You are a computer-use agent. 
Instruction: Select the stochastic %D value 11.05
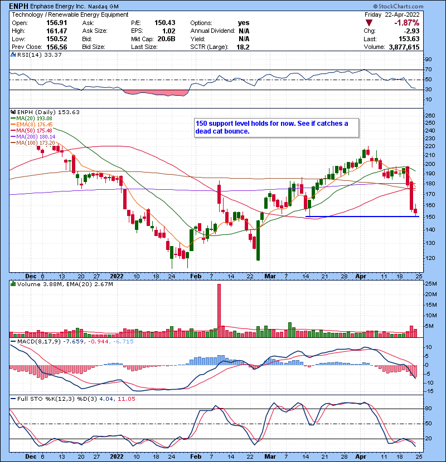tap(127, 399)
